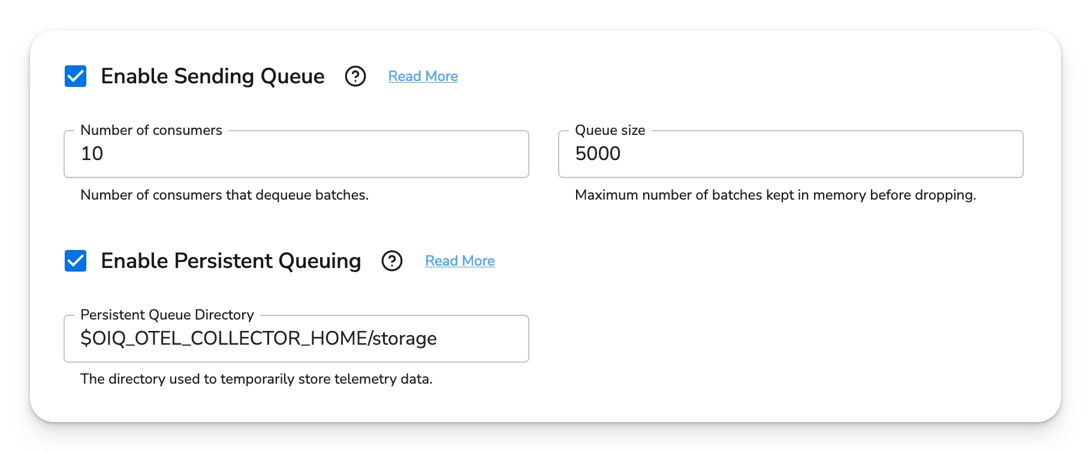This screenshot has width=1091, height=452.
Task: Click the Enable Sending Queue label text
Action: [x=212, y=76]
